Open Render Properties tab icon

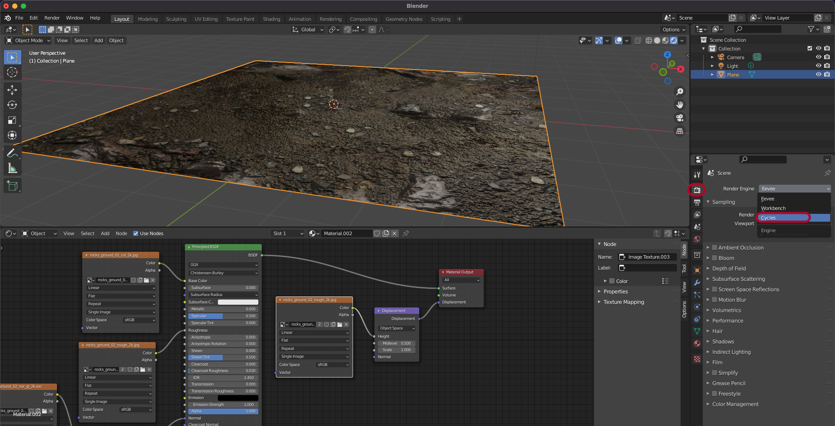click(697, 190)
